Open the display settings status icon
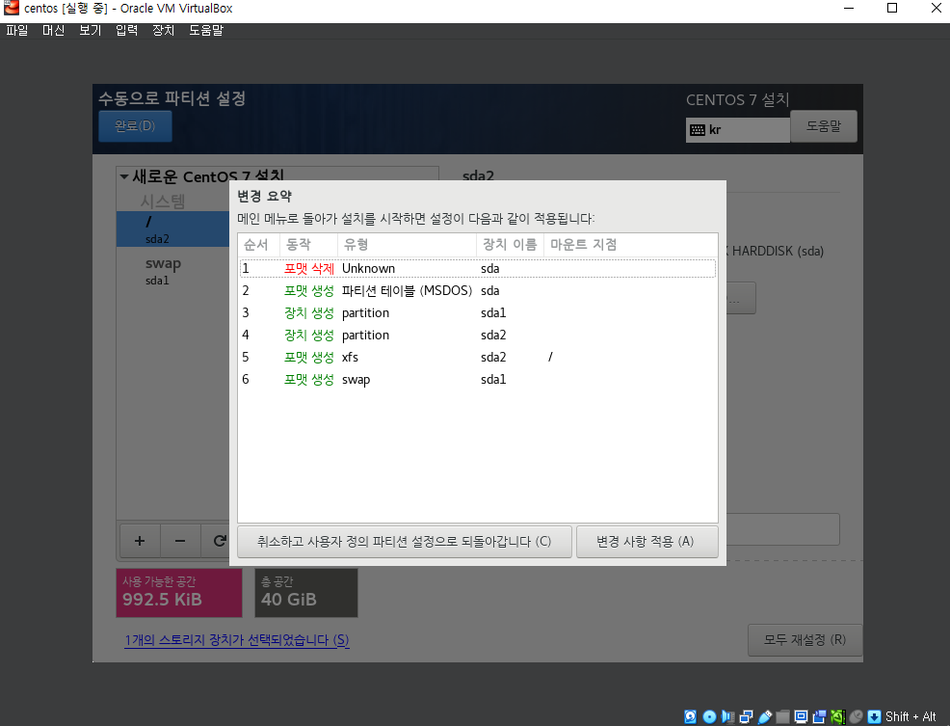950x726 pixels. point(801,716)
